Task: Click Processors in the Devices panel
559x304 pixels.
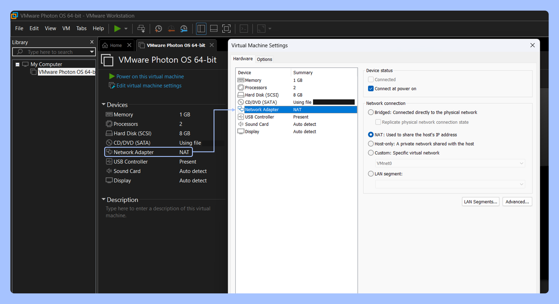Action: click(x=126, y=124)
